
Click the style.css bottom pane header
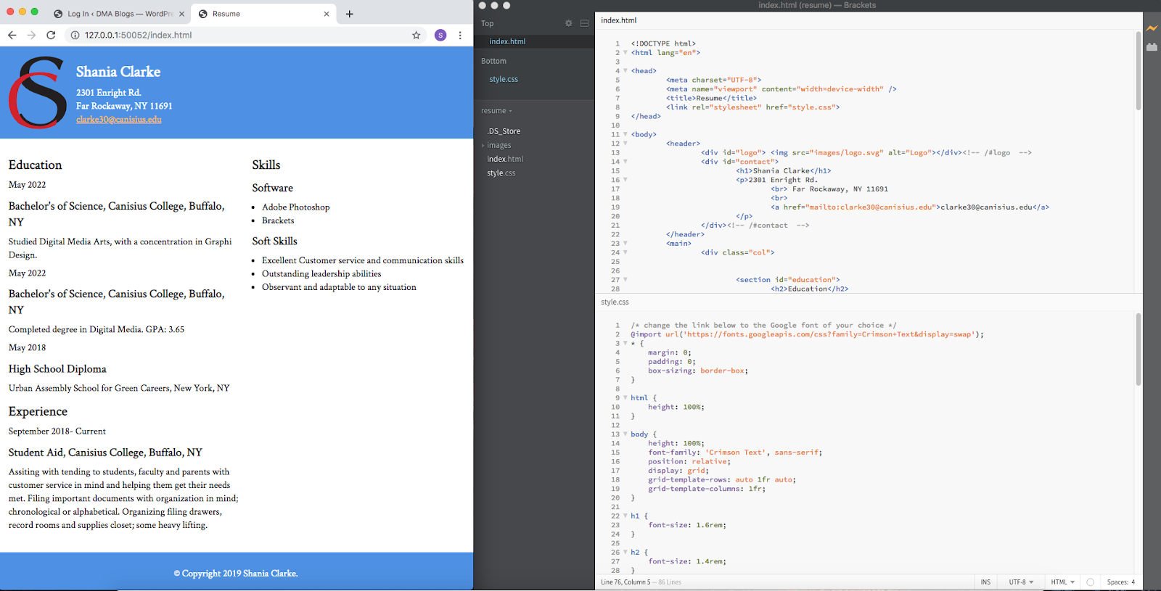click(615, 302)
